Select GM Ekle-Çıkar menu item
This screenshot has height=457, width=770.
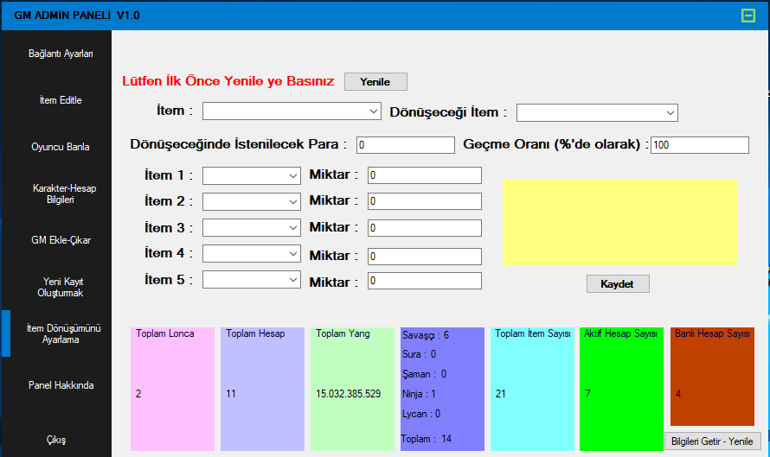point(61,240)
